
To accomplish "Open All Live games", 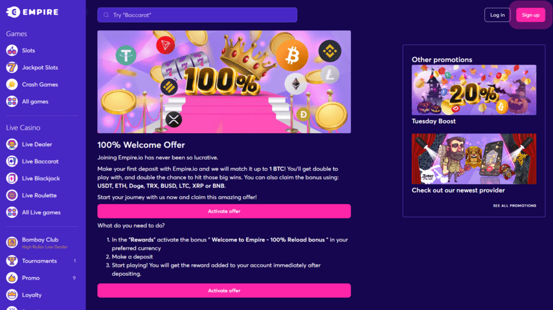I will pyautogui.click(x=42, y=212).
